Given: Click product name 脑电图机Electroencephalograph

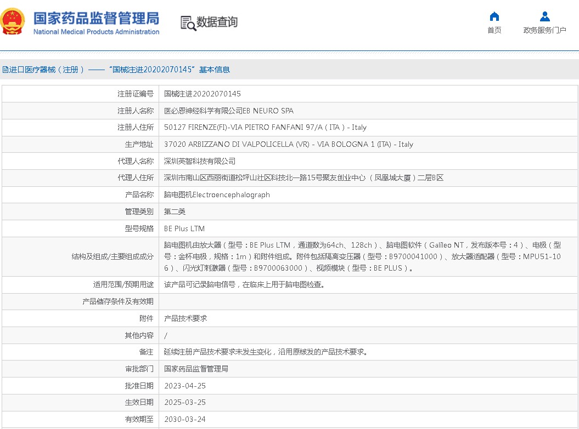Looking at the screenshot, I should [x=217, y=195].
